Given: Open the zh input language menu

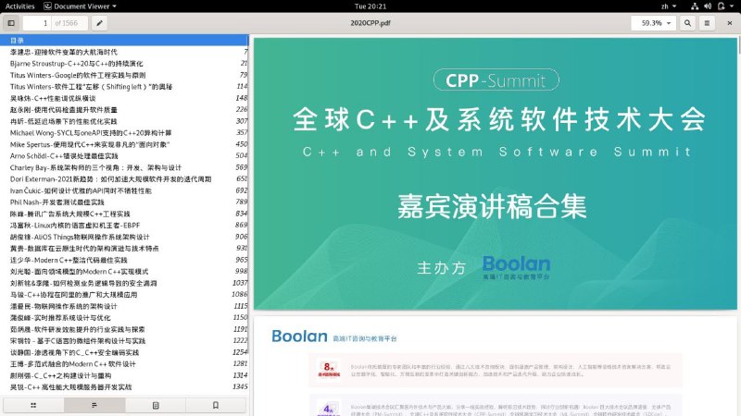Looking at the screenshot, I should tap(668, 6).
